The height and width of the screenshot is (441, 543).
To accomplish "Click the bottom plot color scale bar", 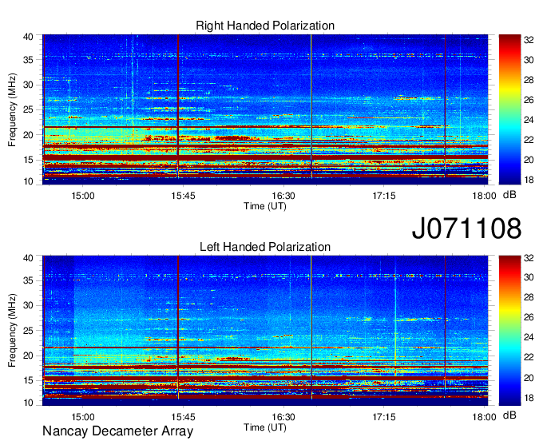I will pos(509,331).
